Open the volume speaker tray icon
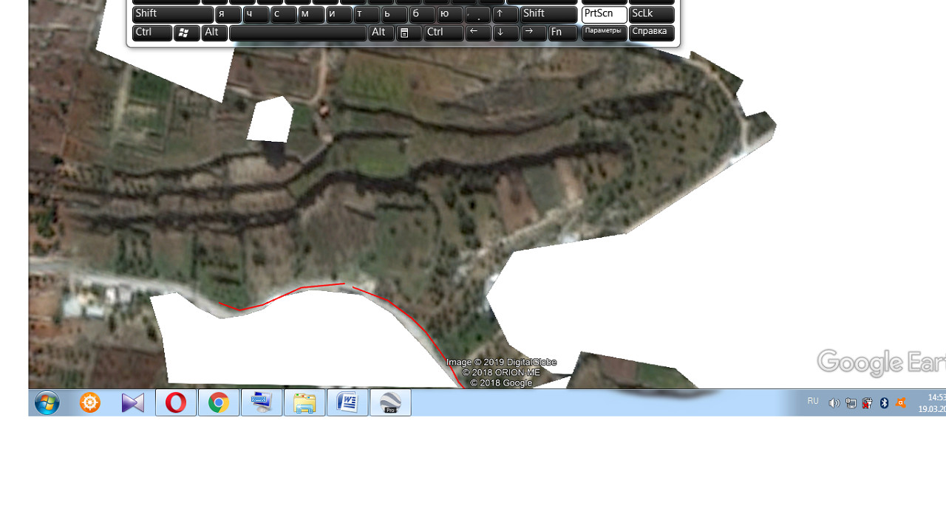Viewport: 946px width, 531px height. coord(834,402)
